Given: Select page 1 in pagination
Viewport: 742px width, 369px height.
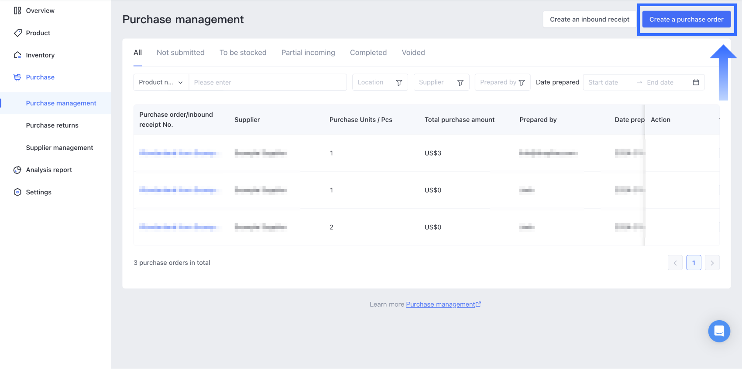Looking at the screenshot, I should [x=694, y=263].
